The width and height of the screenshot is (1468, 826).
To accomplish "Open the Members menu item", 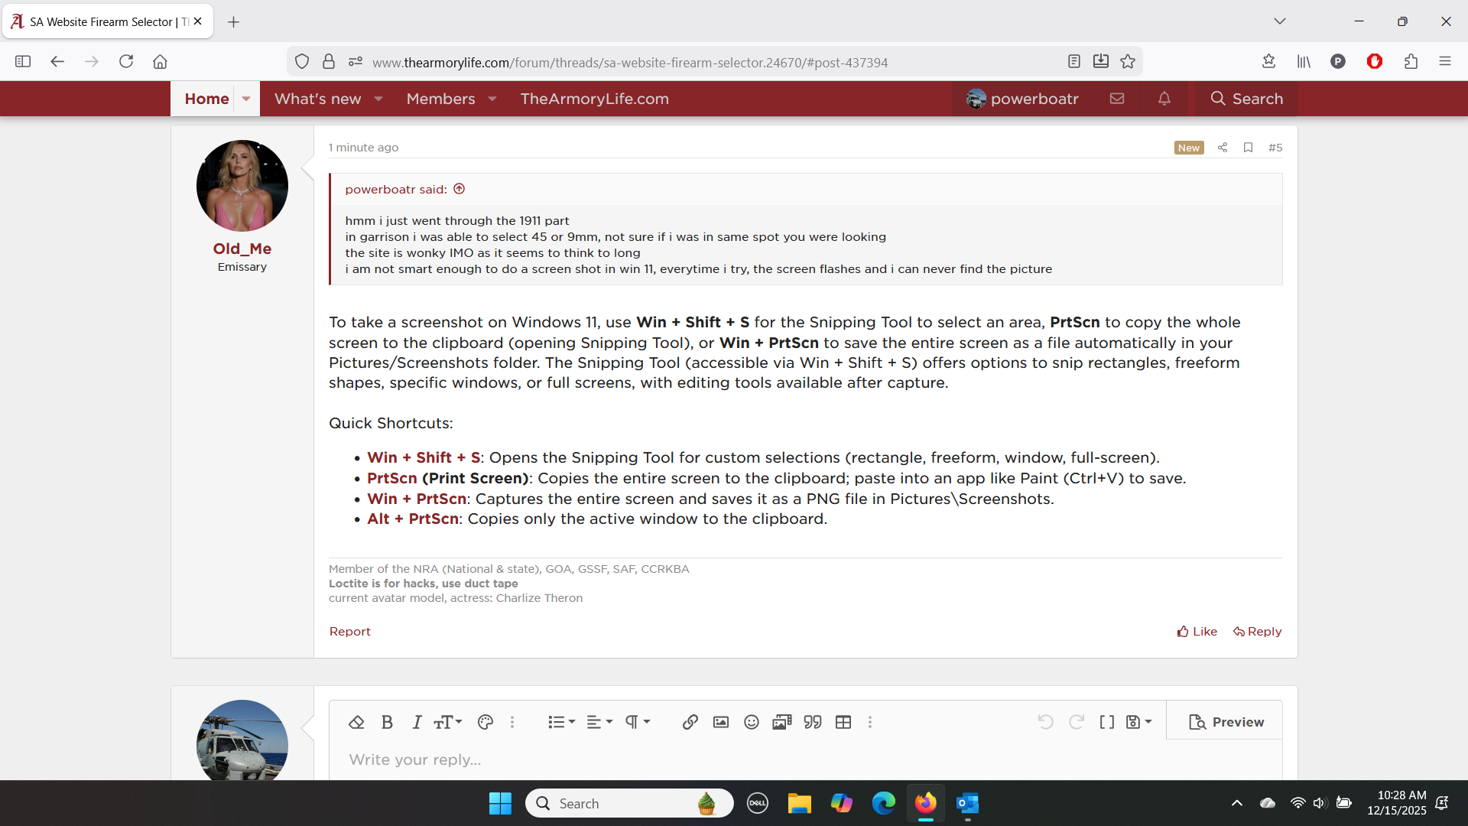I will [x=440, y=99].
